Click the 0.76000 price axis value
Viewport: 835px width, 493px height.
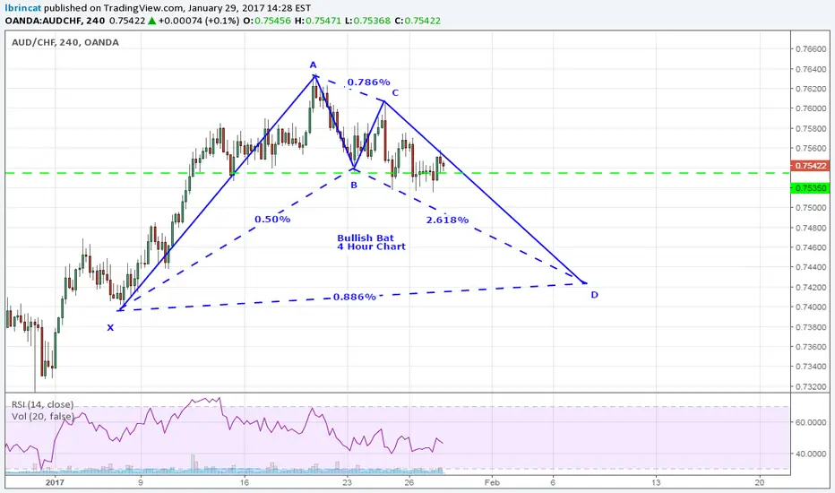[811, 108]
